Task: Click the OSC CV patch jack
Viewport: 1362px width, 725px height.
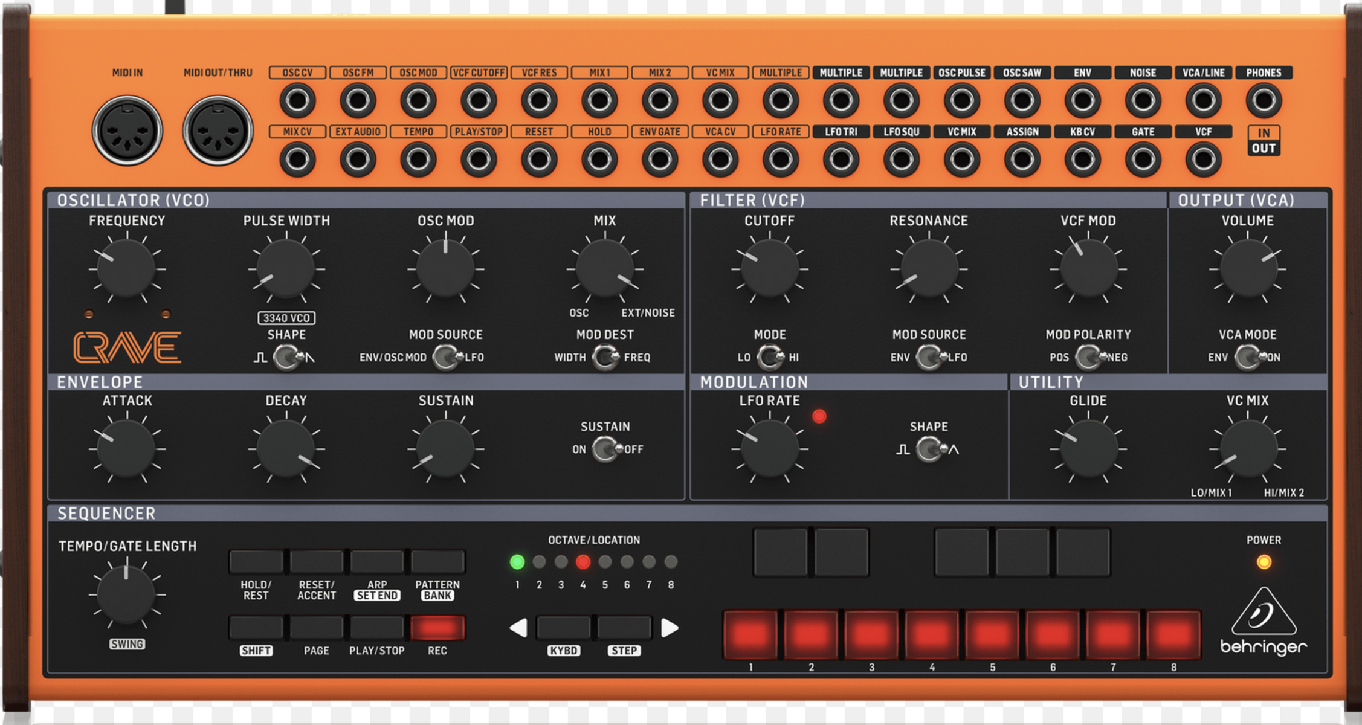Action: 297,100
